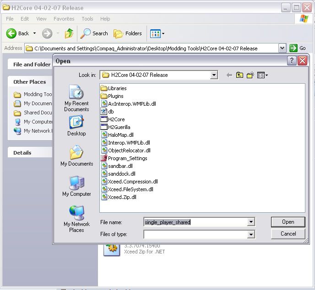Go to My Computer in places bar
The image size is (315, 290).
point(76,186)
